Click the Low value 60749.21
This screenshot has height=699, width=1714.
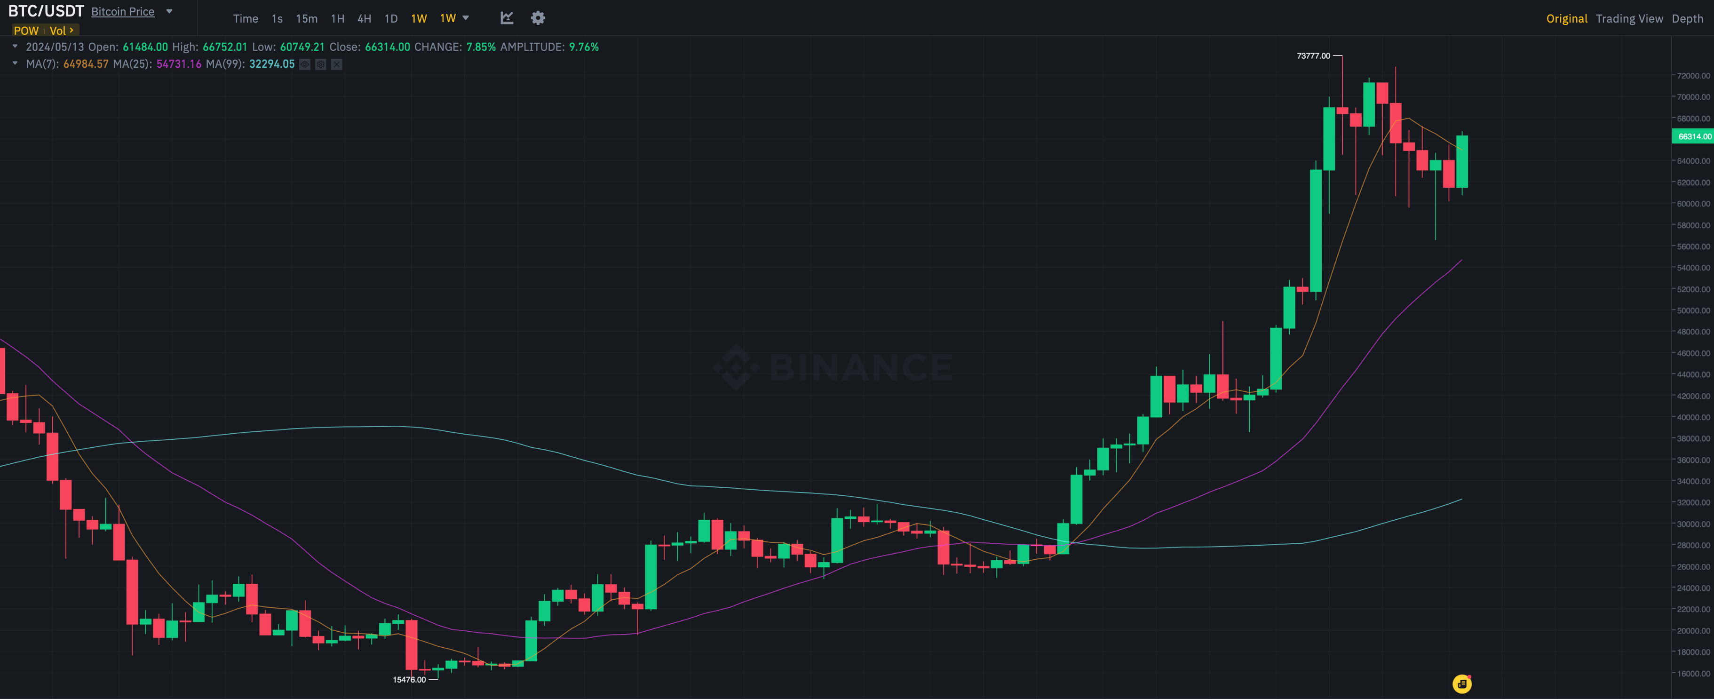point(302,47)
